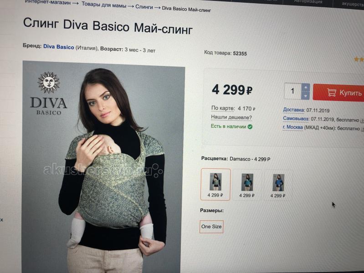Open Интернет-магазин breadcrumb link
The width and height of the screenshot is (364, 273).
(x=48, y=2)
